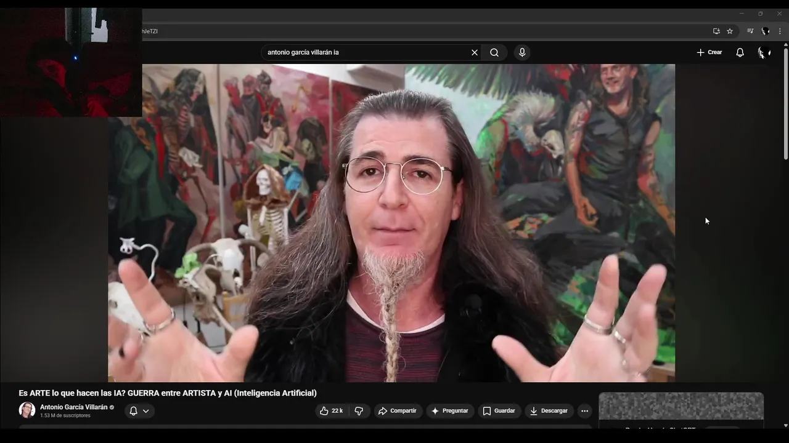Open the Antonio García Villarán channel name
This screenshot has width=789, height=443.
click(73, 407)
